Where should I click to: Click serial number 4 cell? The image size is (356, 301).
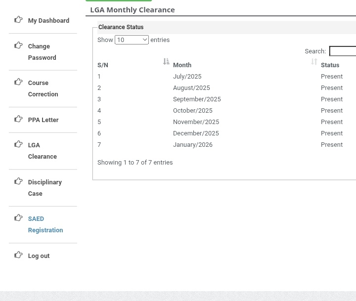[x=99, y=111]
